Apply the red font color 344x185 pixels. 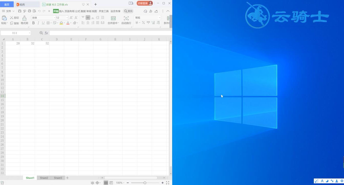click(x=68, y=23)
